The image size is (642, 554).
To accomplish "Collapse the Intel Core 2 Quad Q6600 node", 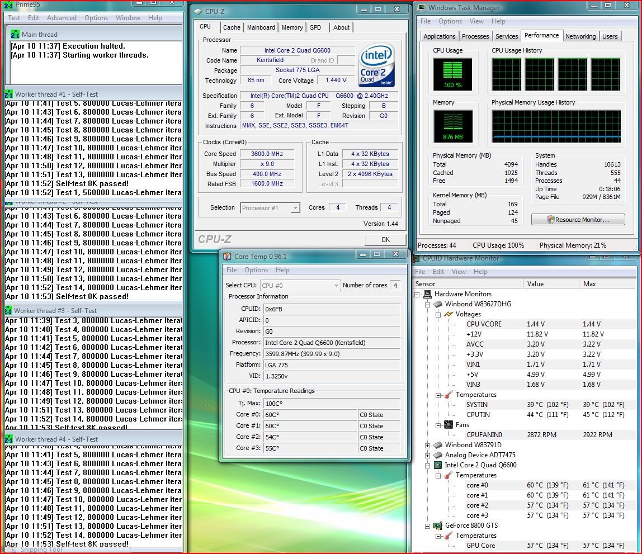I will click(427, 466).
